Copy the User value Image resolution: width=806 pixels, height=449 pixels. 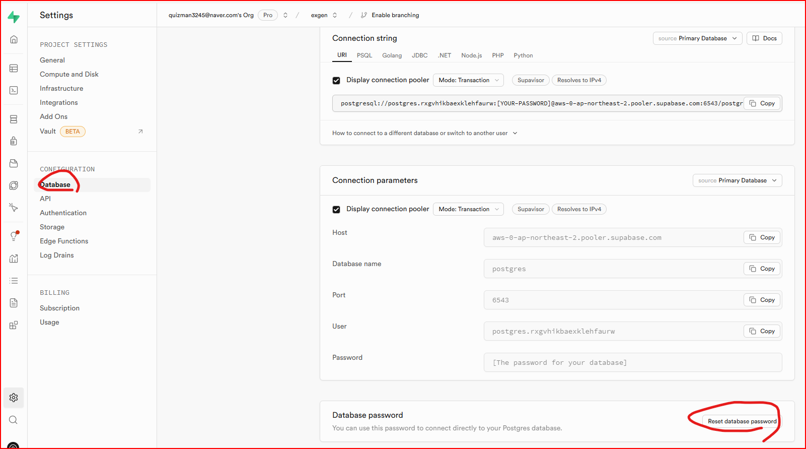(x=762, y=331)
